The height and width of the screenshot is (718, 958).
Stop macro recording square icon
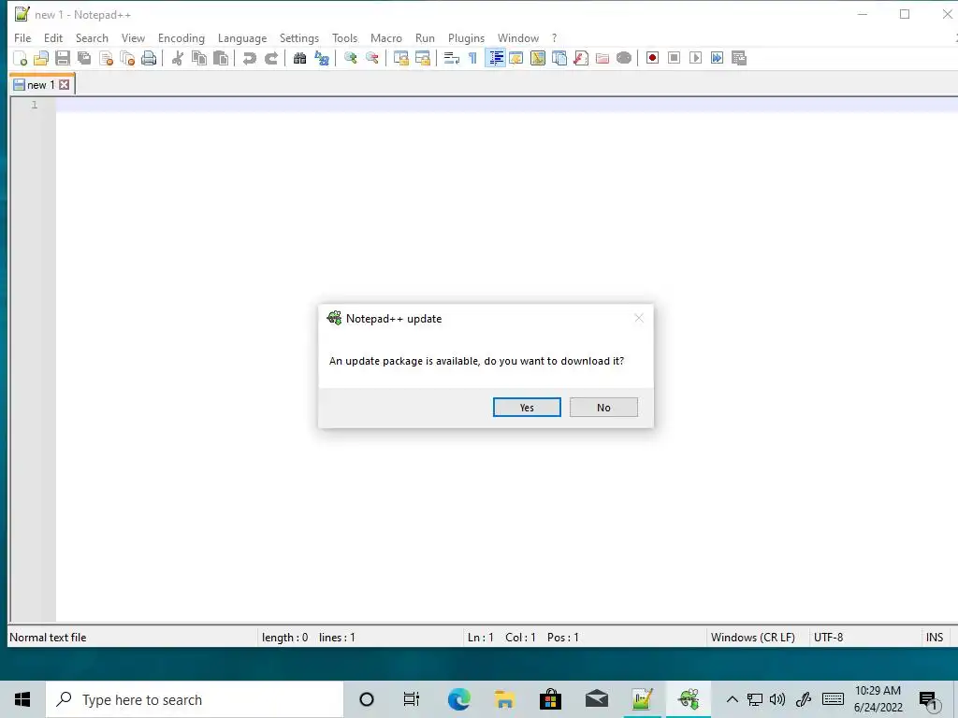pyautogui.click(x=674, y=58)
